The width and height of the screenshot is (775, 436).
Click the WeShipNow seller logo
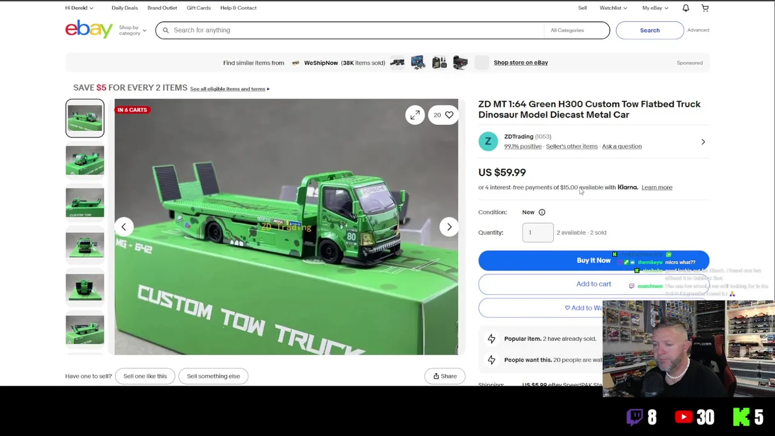(x=295, y=63)
